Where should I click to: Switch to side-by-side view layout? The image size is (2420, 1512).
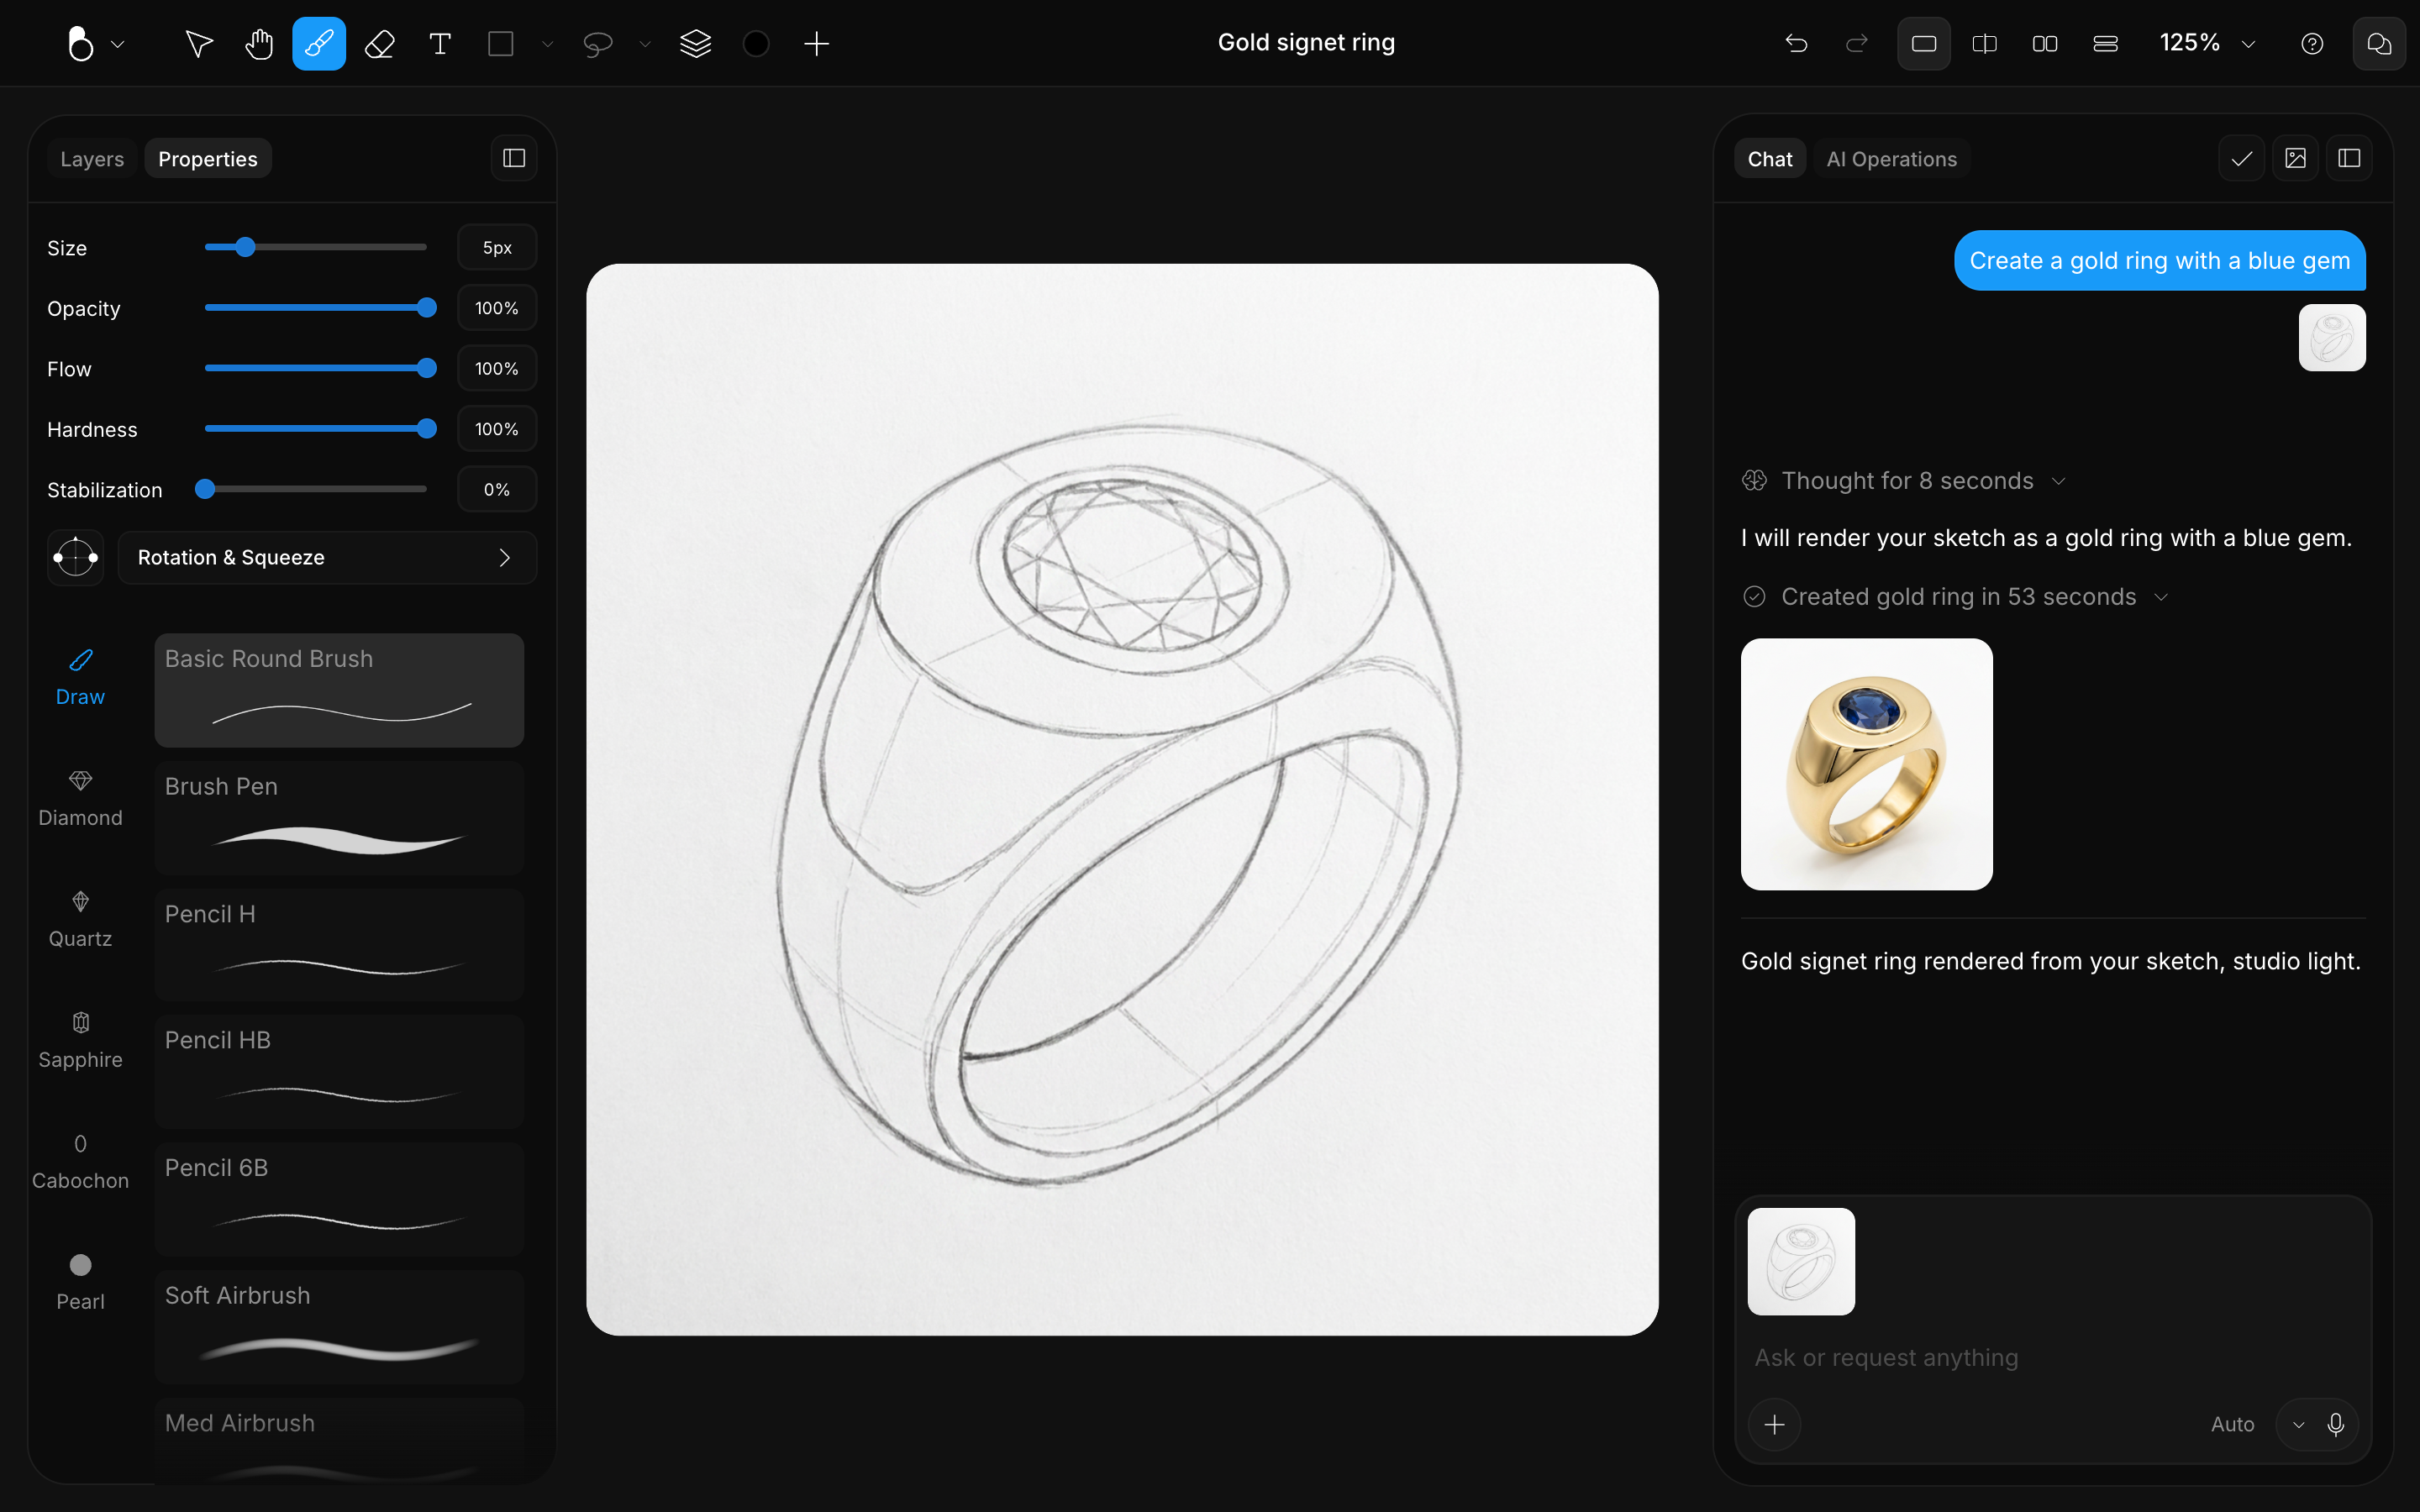point(2045,43)
